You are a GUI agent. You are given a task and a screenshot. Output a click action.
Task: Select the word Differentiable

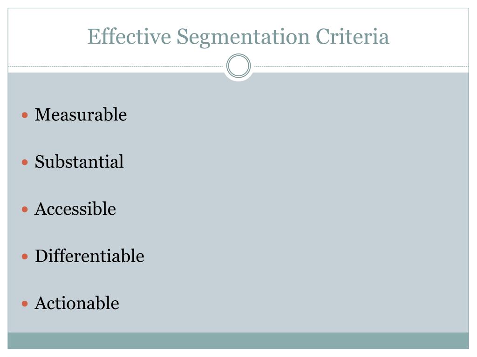click(90, 256)
